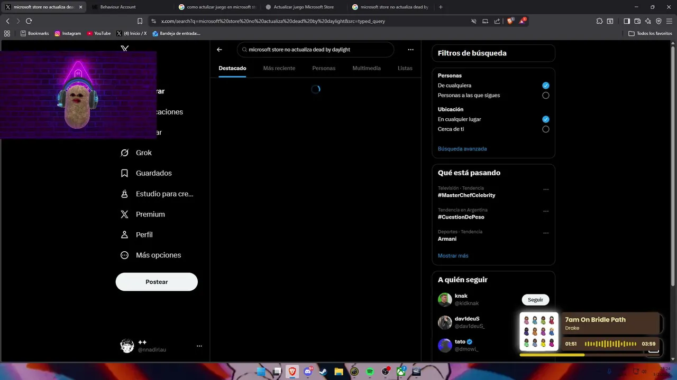Click the Windows Start button
Viewport: 677px width, 380px height.
point(261,372)
